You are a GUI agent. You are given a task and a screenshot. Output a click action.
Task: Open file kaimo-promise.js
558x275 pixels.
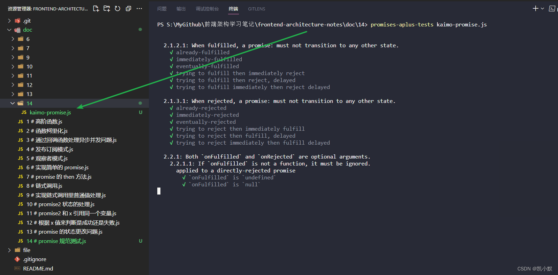click(x=50, y=113)
